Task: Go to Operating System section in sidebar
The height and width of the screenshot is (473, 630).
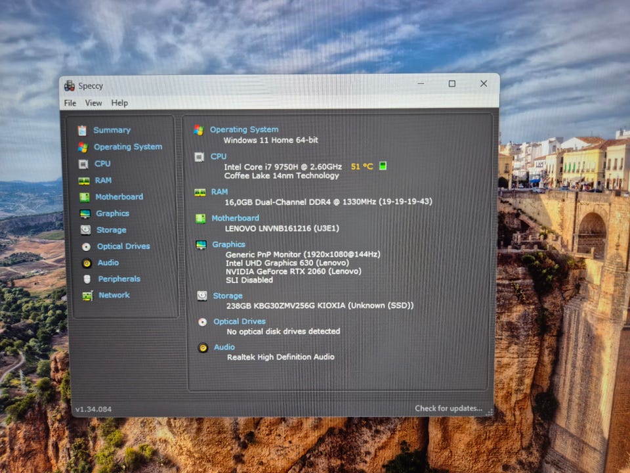Action: point(128,147)
